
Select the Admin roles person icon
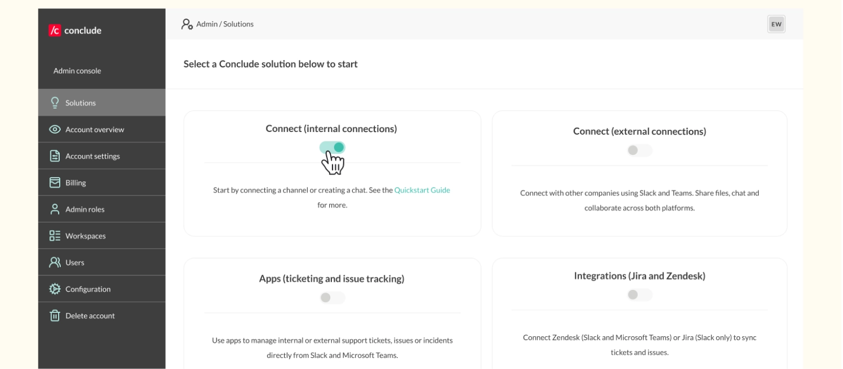click(54, 209)
